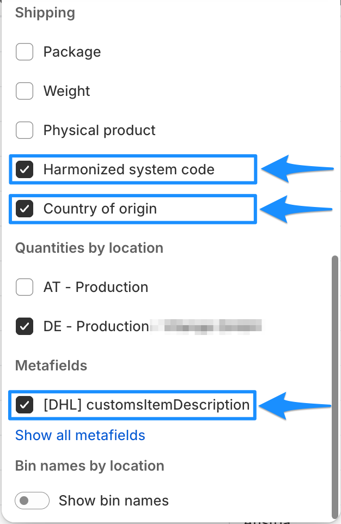Enable the Package checkbox
The width and height of the screenshot is (341, 524).
25,52
